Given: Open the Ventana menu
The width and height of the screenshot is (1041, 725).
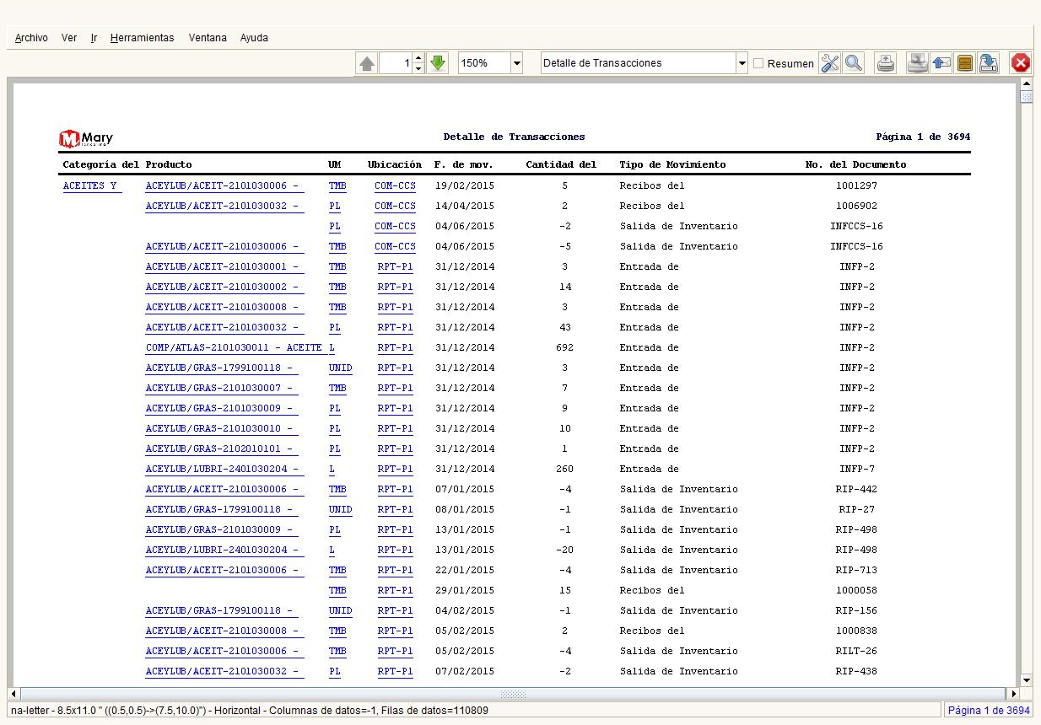Looking at the screenshot, I should (208, 38).
